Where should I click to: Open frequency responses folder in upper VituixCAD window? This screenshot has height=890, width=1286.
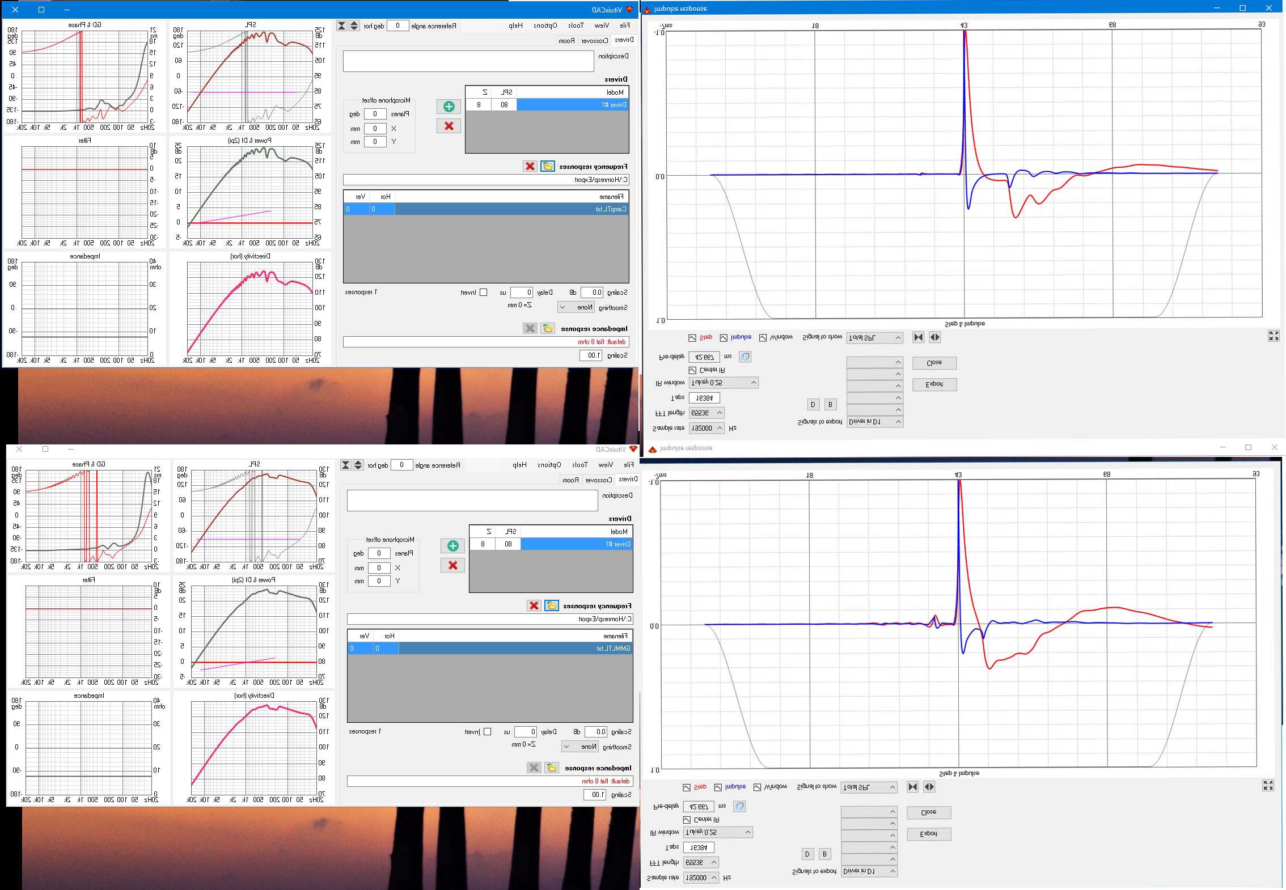(x=548, y=166)
